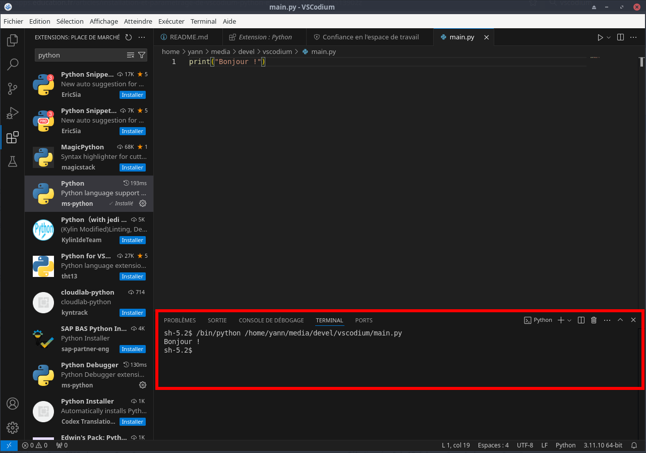
Task: Switch to the PROBLÈMES panel tab
Action: tap(180, 320)
